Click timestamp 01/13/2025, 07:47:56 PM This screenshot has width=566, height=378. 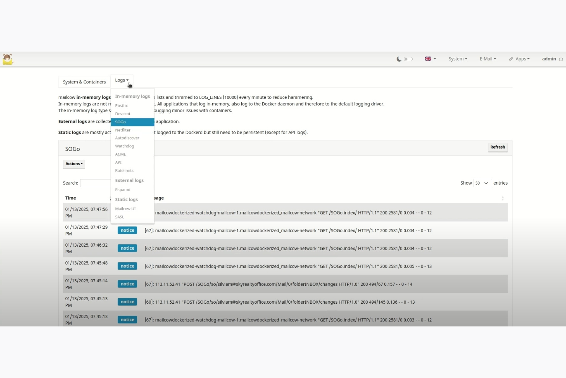[x=86, y=213]
